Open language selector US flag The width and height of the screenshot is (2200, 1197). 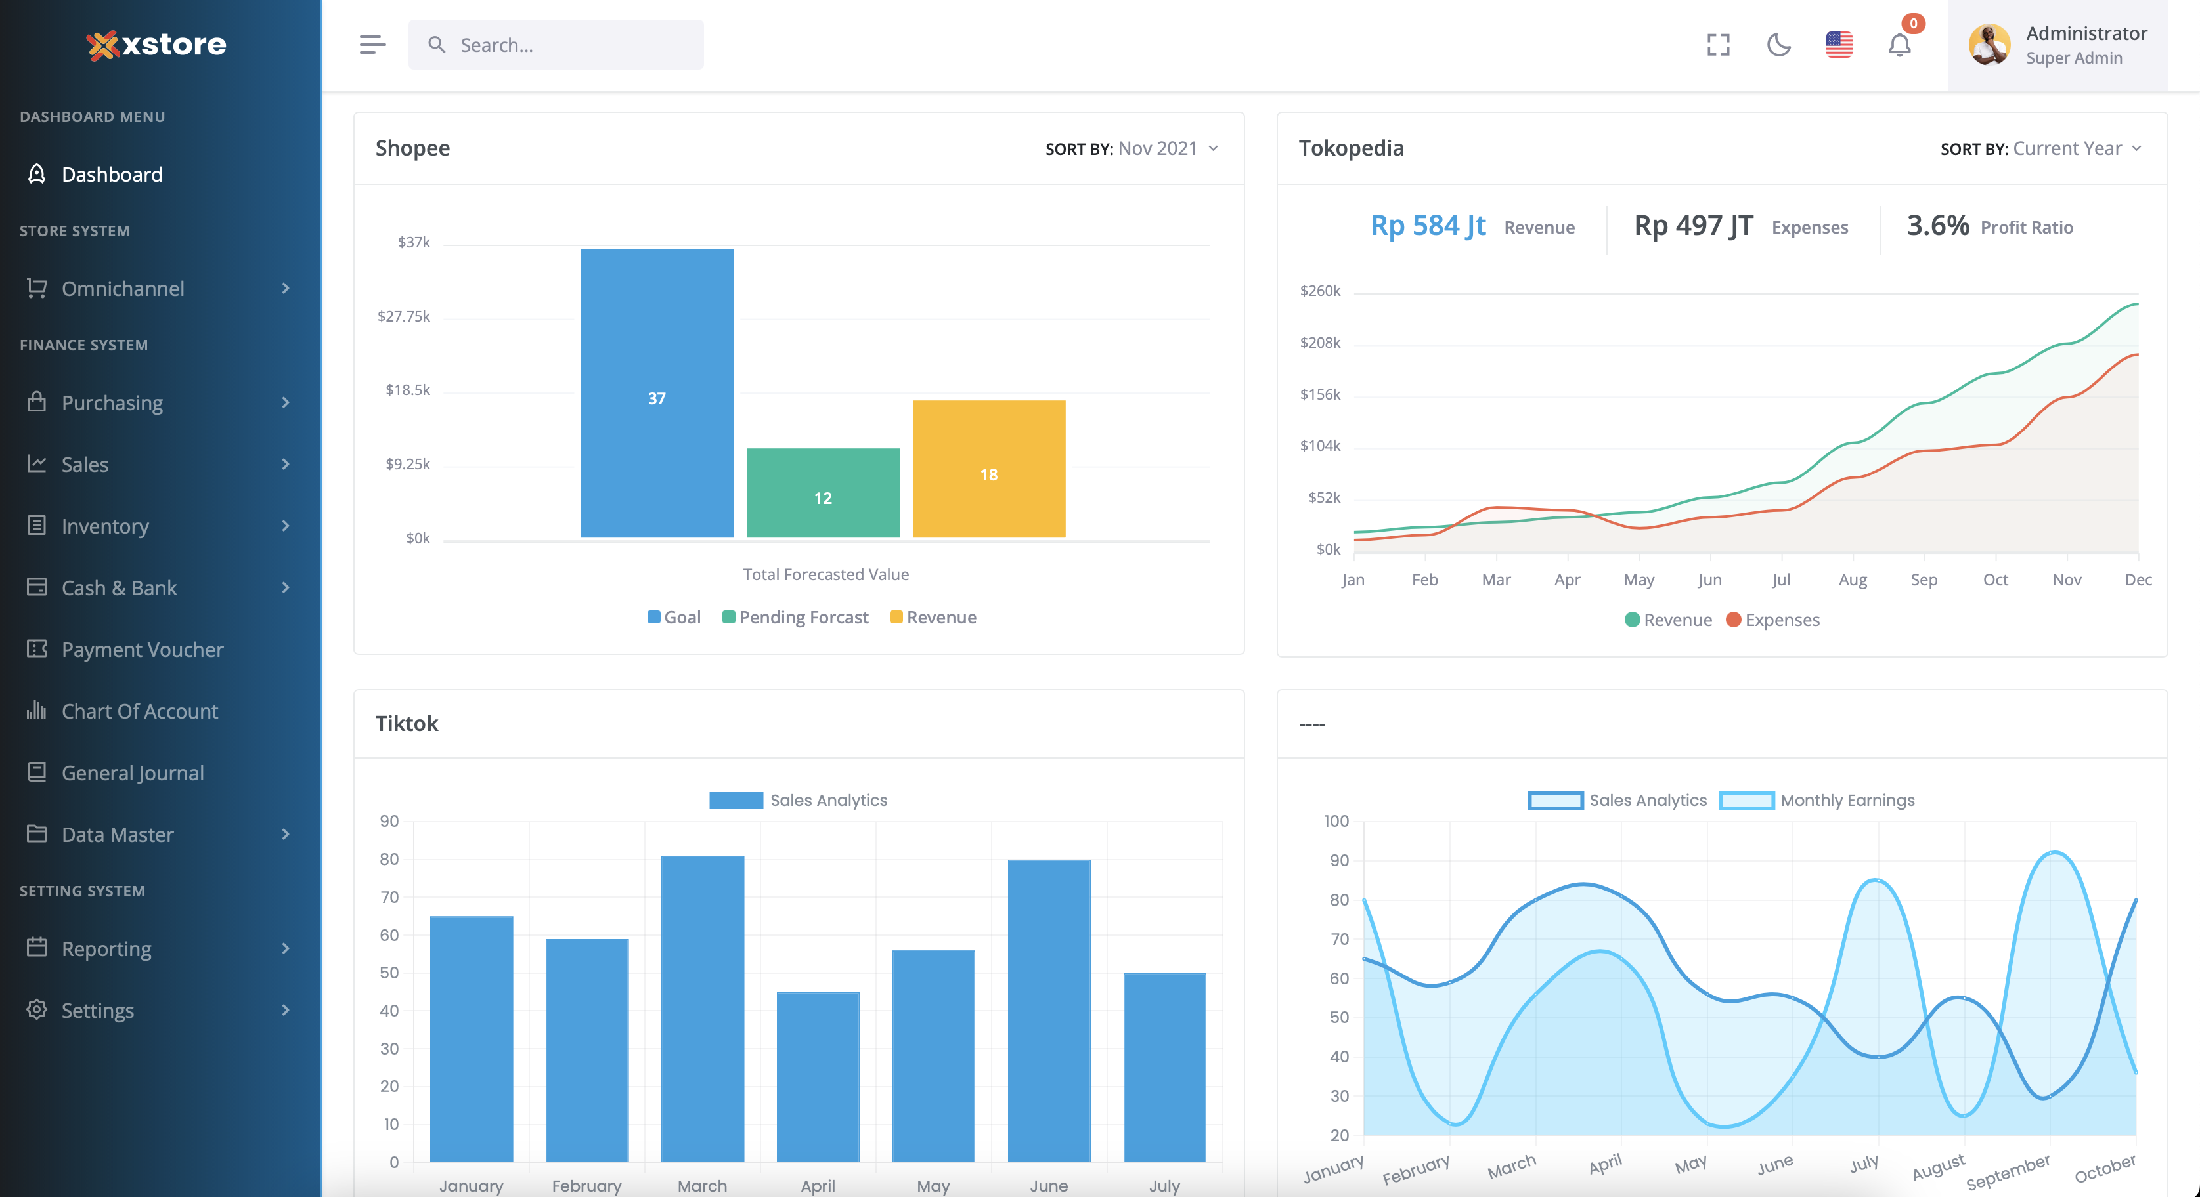coord(1839,45)
